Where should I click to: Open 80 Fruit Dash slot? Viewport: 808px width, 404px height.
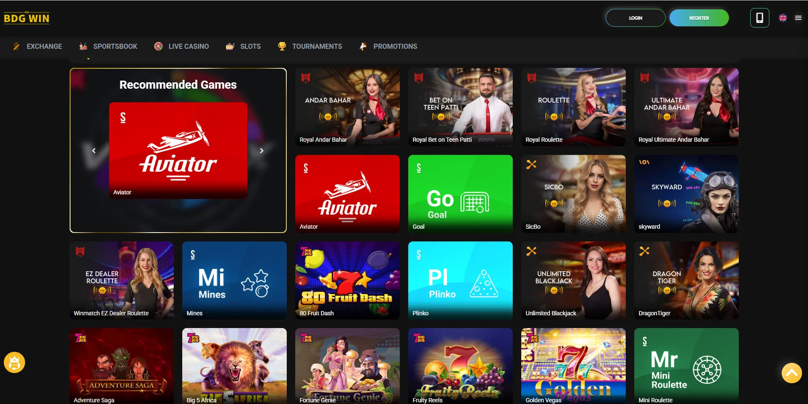tap(347, 281)
